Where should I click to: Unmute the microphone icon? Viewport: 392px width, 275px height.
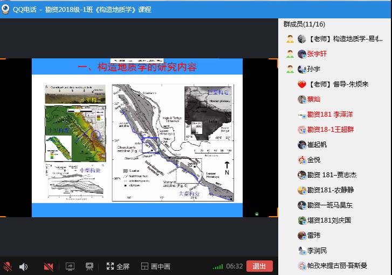click(x=8, y=266)
